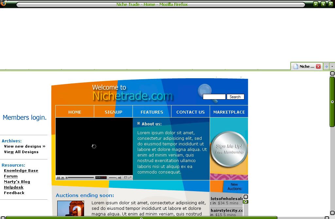Click the video volume slider
Screen dimensions: 335x219
[113, 177]
